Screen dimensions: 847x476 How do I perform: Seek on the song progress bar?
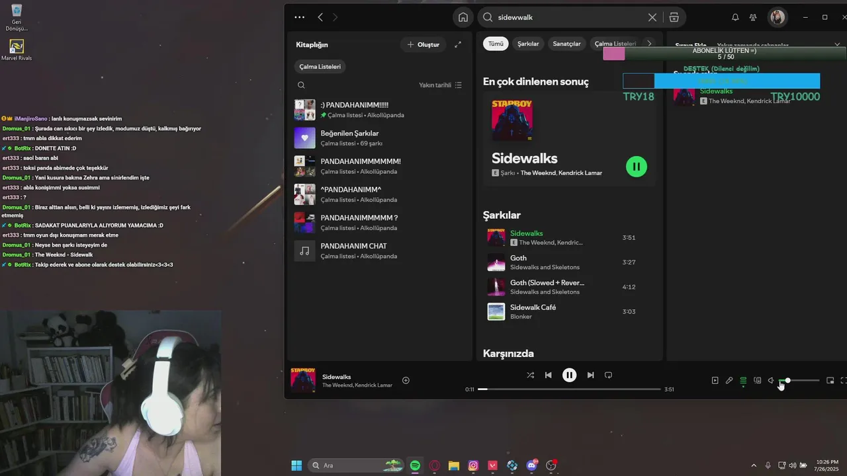point(569,389)
